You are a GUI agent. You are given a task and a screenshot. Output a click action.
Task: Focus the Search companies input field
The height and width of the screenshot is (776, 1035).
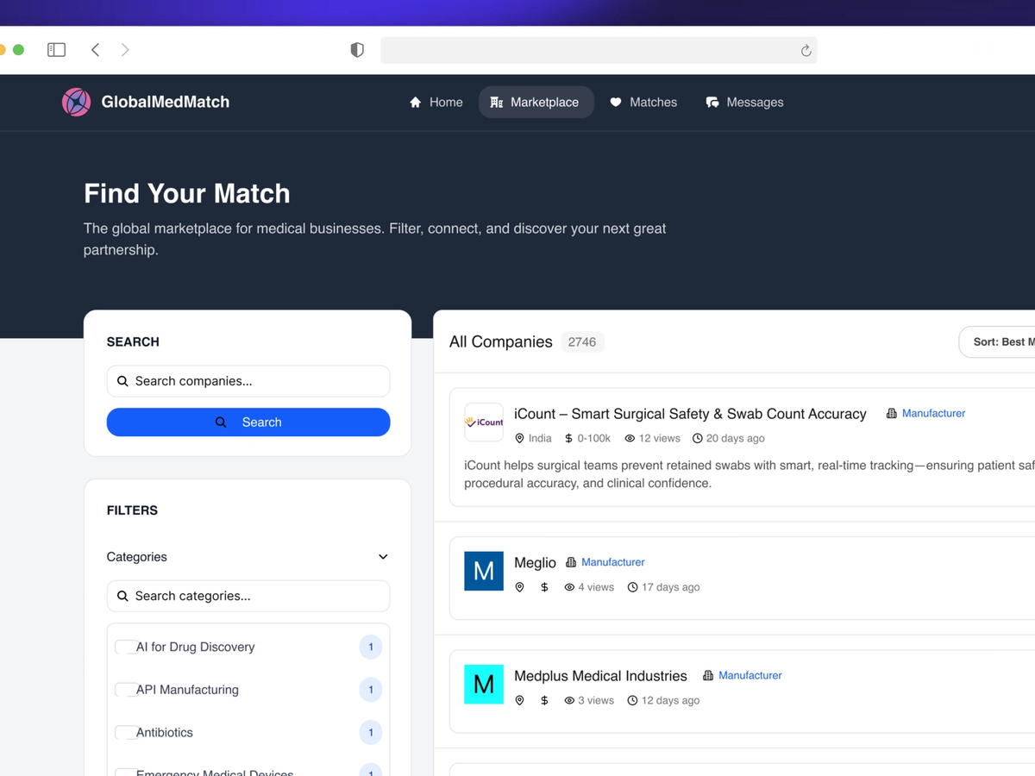point(248,381)
